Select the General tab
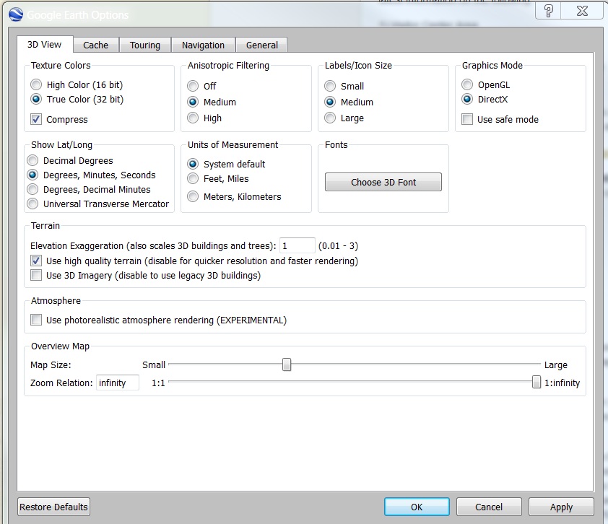 point(261,45)
